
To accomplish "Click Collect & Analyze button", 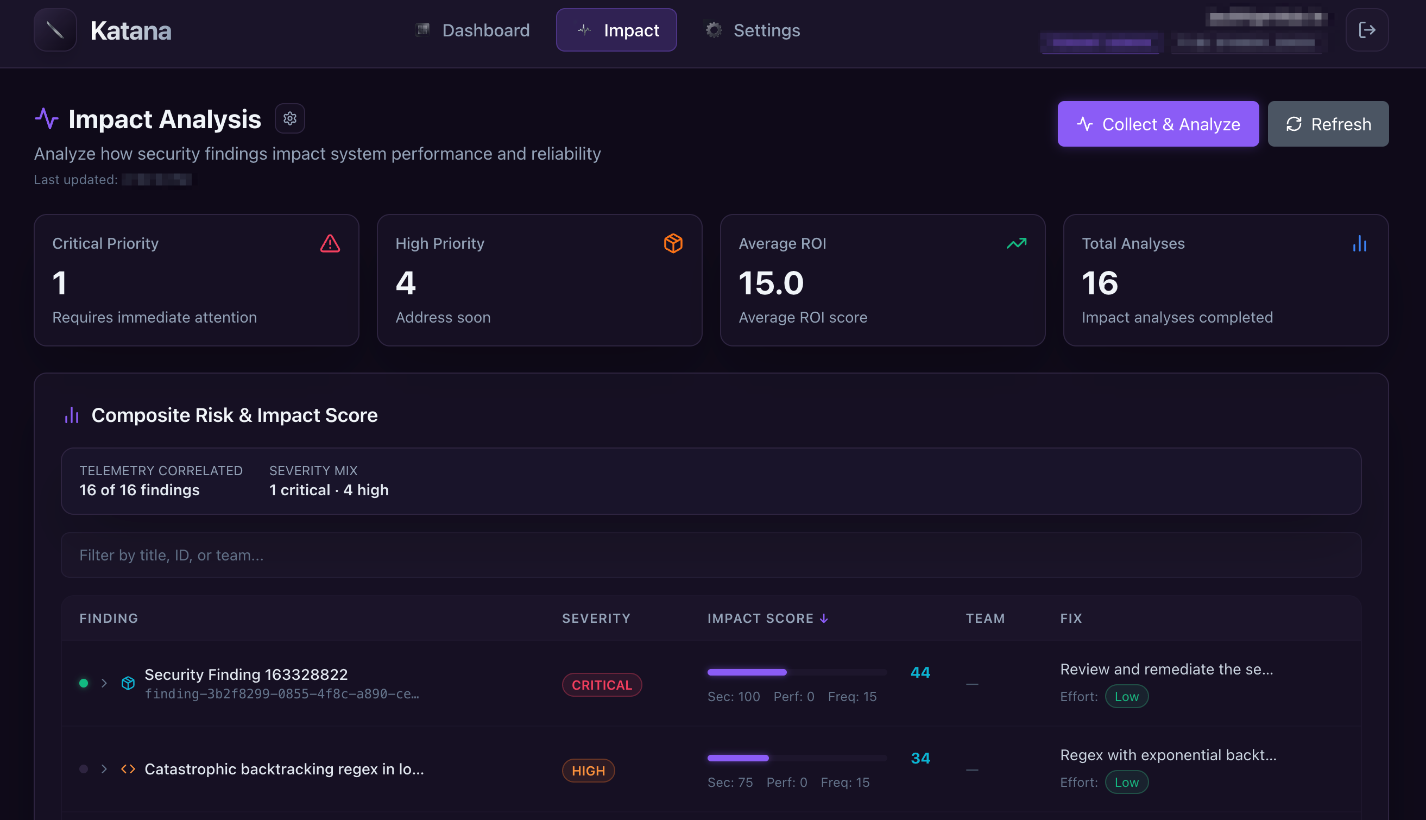I will click(x=1157, y=124).
